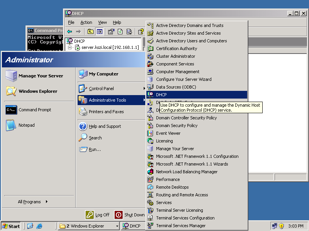The width and height of the screenshot is (309, 231).
Task: Click the Domain Controller Security Policy icon
Action: 150,118
